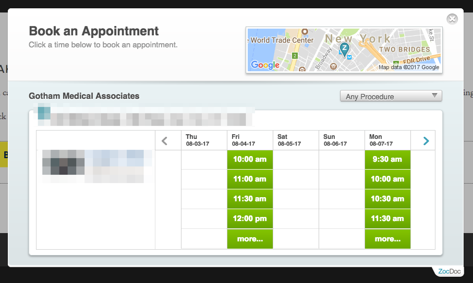473x283 pixels.
Task: Show more Friday appointment times
Action: 250,239
